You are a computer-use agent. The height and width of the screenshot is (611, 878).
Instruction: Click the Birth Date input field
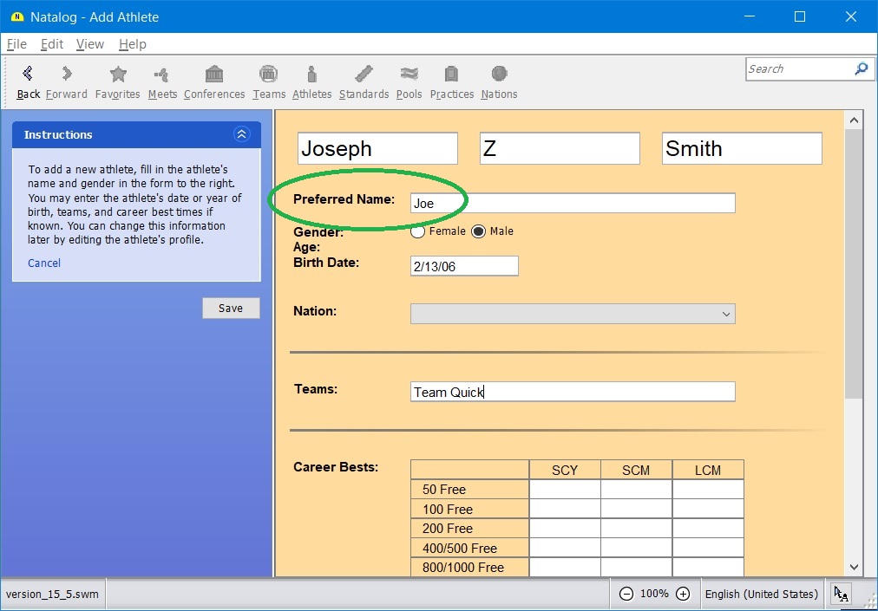(x=463, y=266)
